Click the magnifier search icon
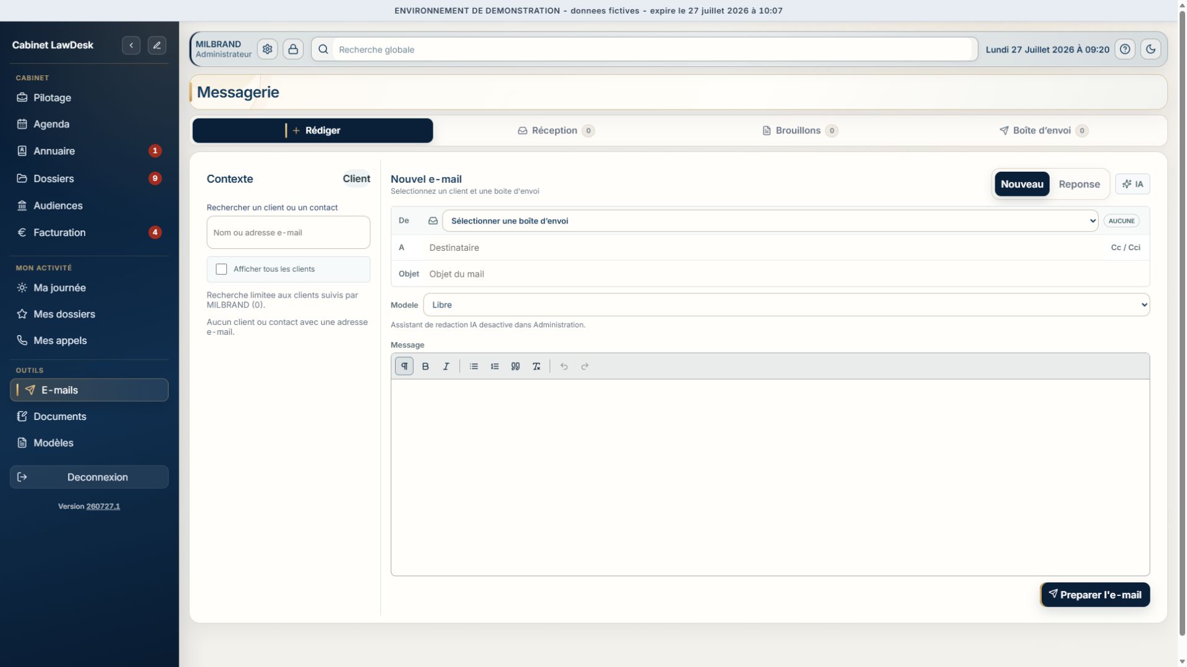This screenshot has height=667, width=1187. 323,49
